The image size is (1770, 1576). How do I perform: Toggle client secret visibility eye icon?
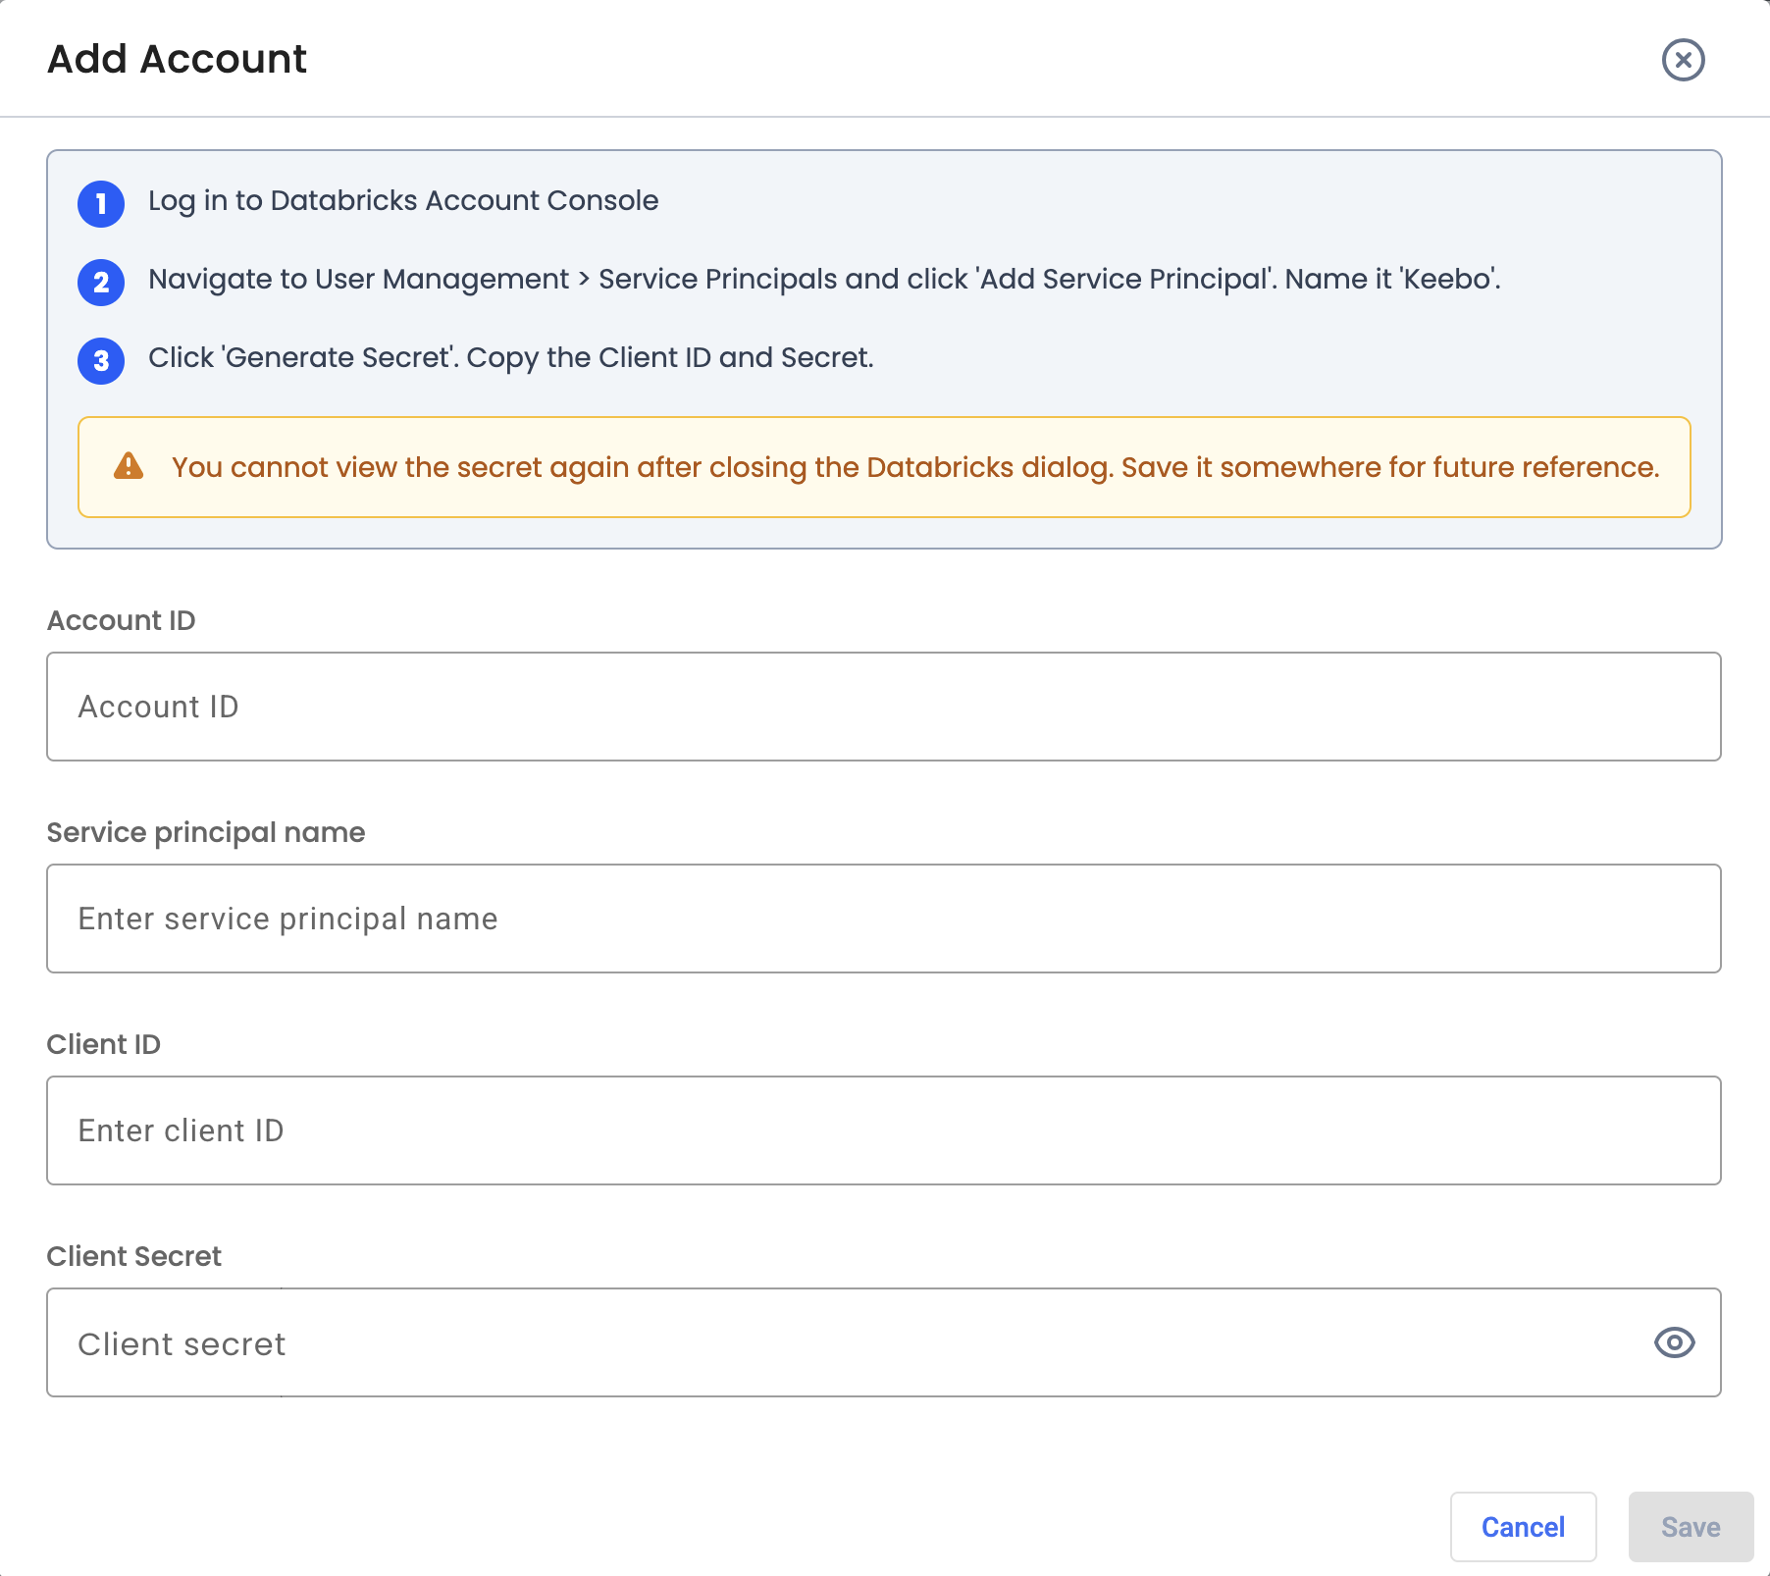pos(1674,1342)
